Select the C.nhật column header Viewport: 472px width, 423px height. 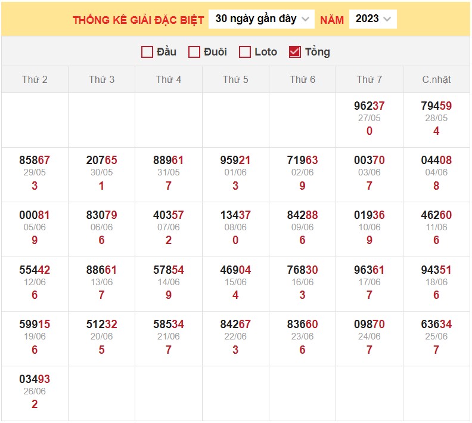point(436,79)
